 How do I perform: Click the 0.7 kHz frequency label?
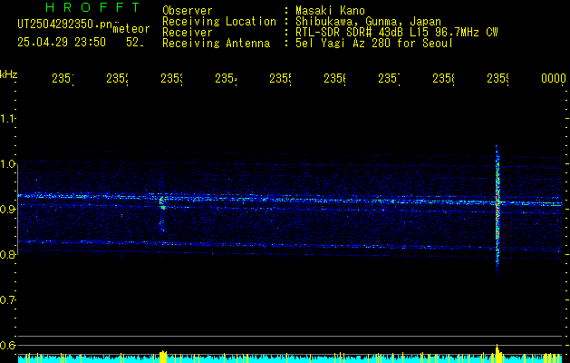pos(8,300)
